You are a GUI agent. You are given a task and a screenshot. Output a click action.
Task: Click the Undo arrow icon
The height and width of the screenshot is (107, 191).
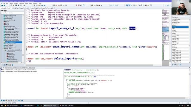(42, 5)
